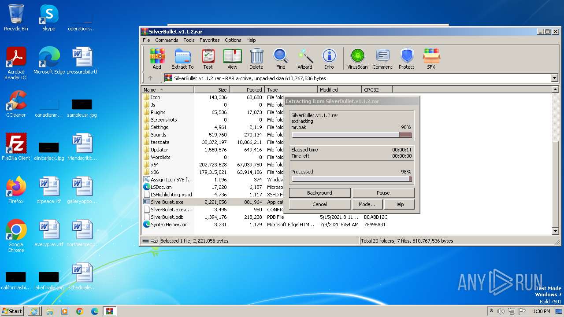Open the archive Info icon
564x317 pixels.
tap(329, 59)
